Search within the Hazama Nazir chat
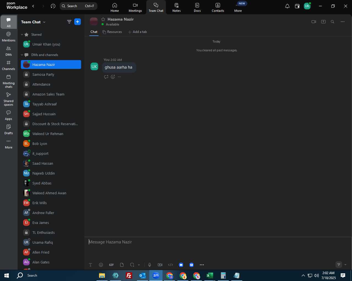The width and height of the screenshot is (352, 281). (x=332, y=22)
